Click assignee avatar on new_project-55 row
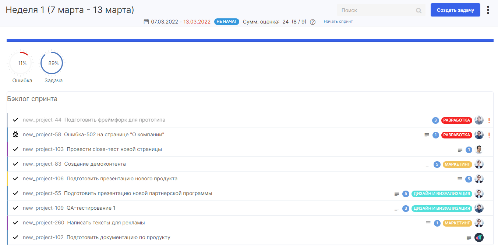This screenshot has height=249, width=498. [x=479, y=194]
